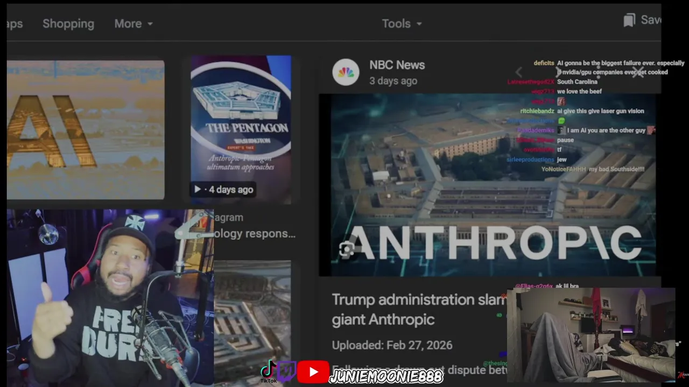Click chat username sirleeproductions

click(x=530, y=160)
